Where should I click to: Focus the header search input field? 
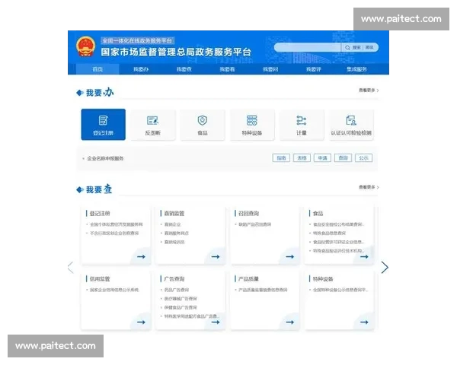(308, 47)
